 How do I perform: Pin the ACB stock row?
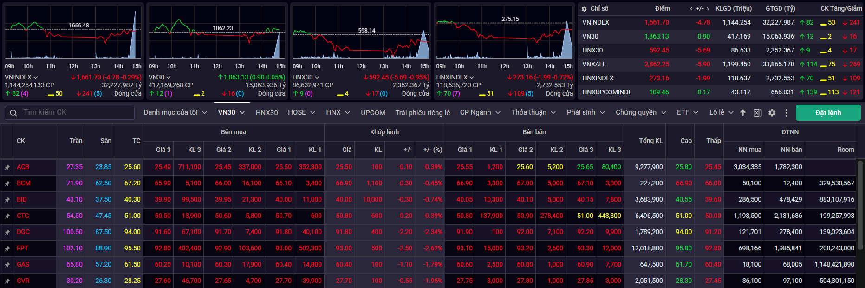pos(7,167)
